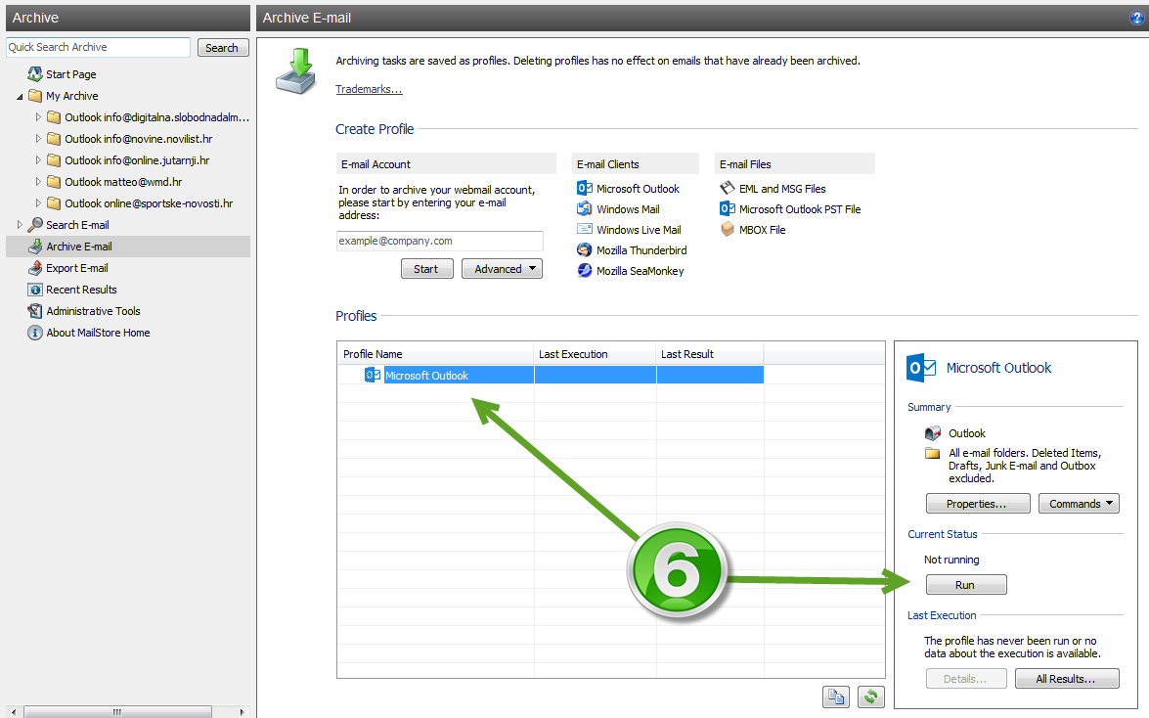Open Start Page in the sidebar
Screen dimensions: 1149x718
coord(71,74)
